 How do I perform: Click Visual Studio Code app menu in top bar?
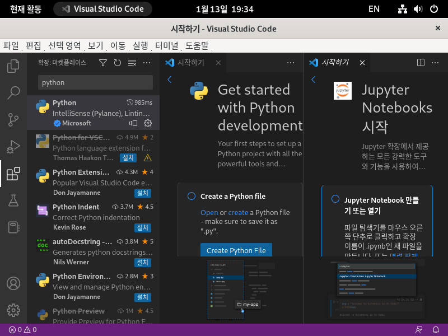click(x=103, y=9)
